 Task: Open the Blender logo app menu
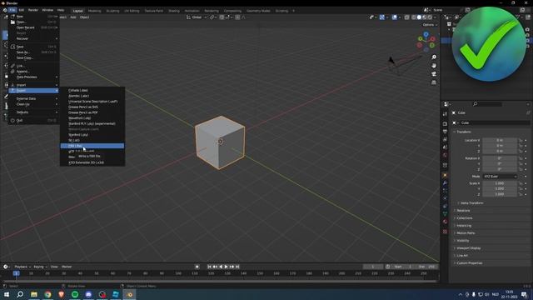(x=5, y=10)
